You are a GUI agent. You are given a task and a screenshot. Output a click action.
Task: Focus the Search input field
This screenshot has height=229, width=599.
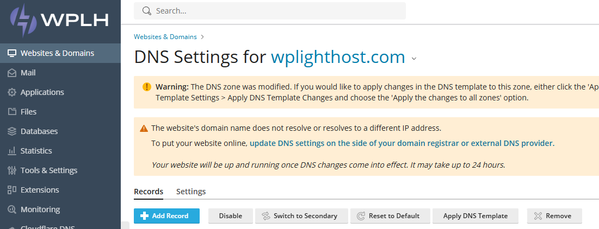tap(270, 11)
